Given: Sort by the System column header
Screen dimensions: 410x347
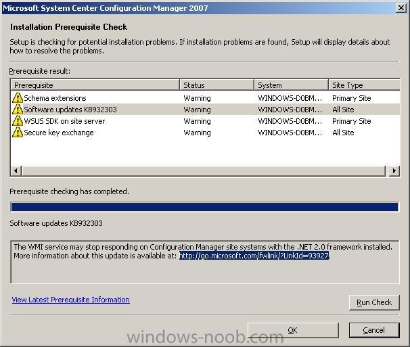Looking at the screenshot, I should pos(291,85).
